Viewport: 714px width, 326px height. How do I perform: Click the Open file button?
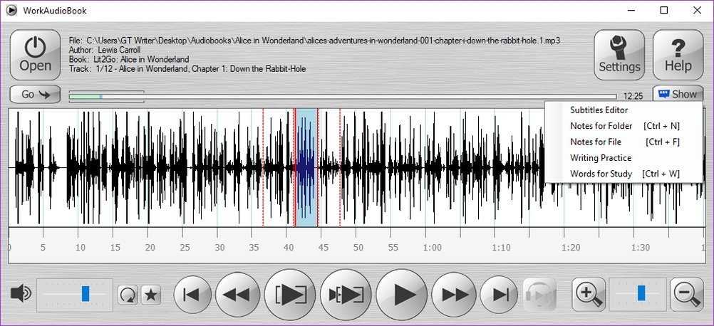(x=35, y=55)
